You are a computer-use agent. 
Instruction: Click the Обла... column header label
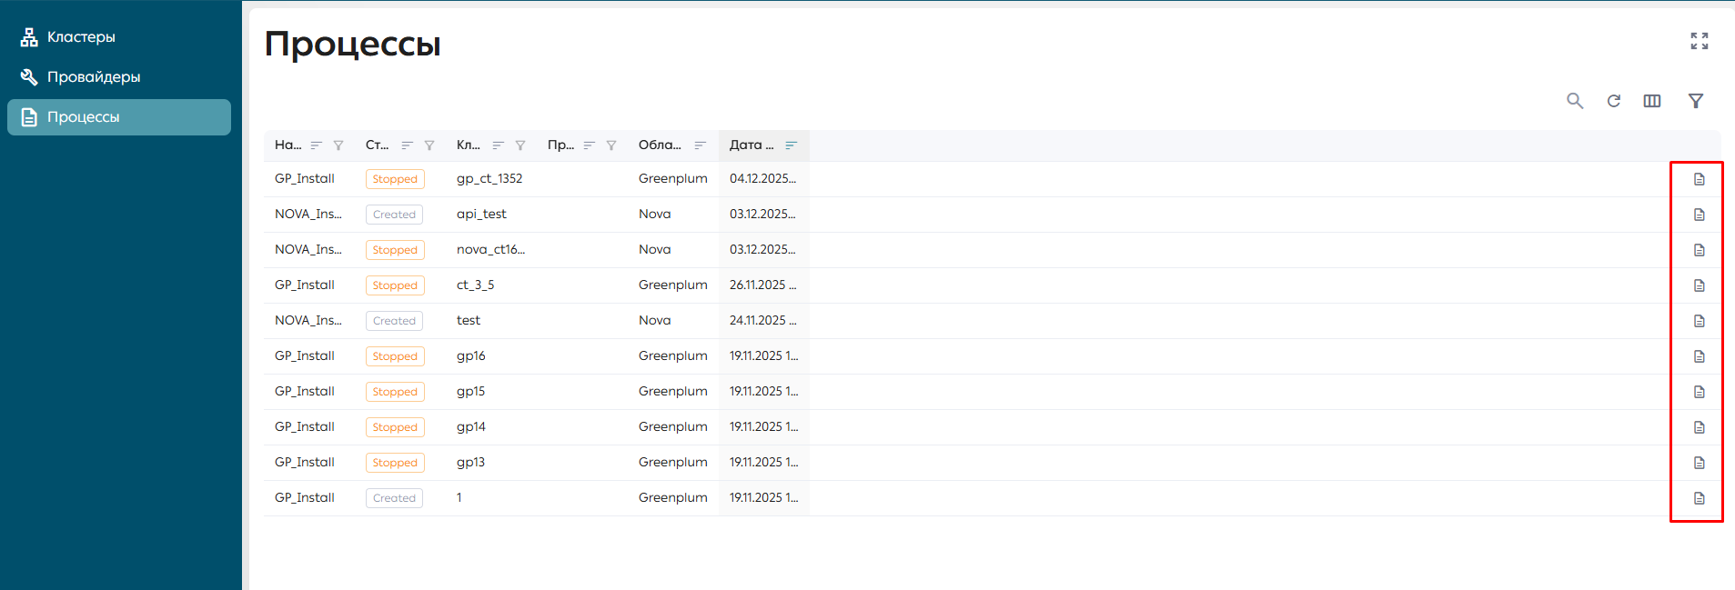660,145
